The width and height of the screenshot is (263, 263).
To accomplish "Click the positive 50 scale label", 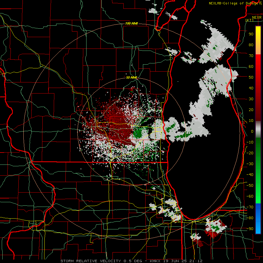I will click(251, 77).
